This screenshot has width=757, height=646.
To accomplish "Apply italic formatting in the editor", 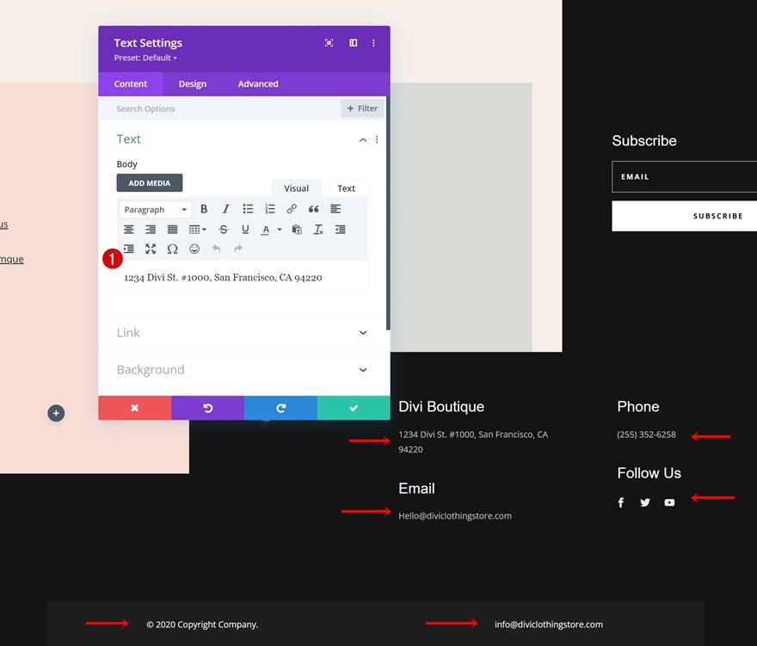I will pos(226,209).
